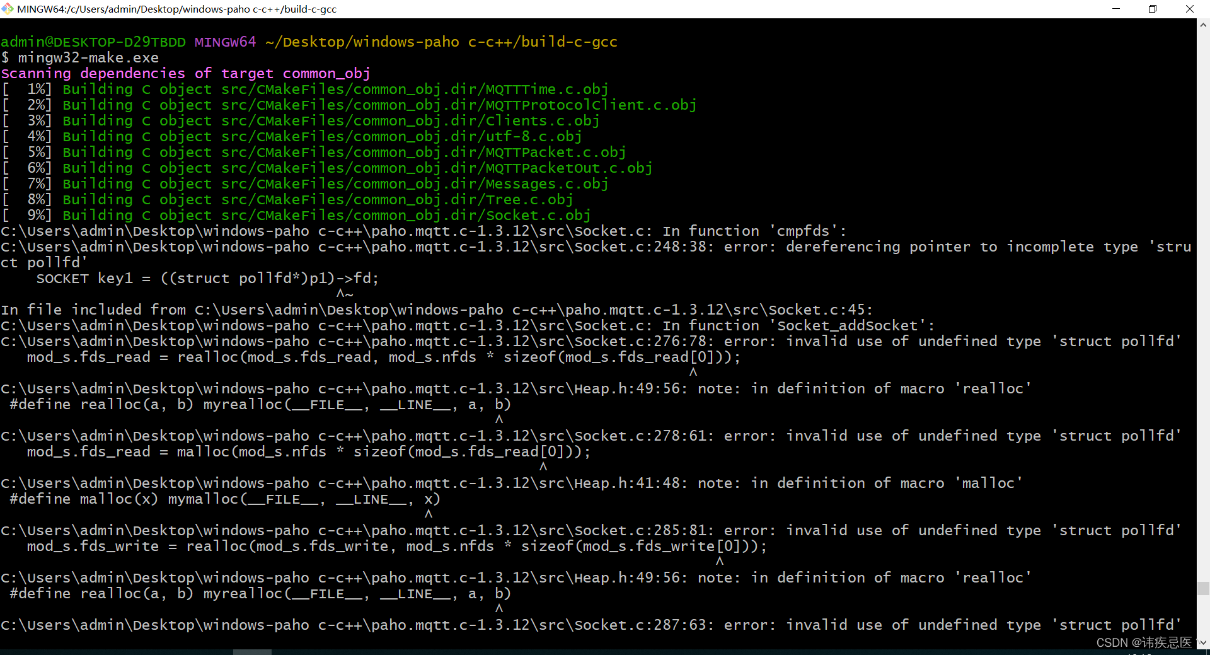
Task: Click the MINGW64 terminal icon in title bar
Action: (x=7, y=9)
